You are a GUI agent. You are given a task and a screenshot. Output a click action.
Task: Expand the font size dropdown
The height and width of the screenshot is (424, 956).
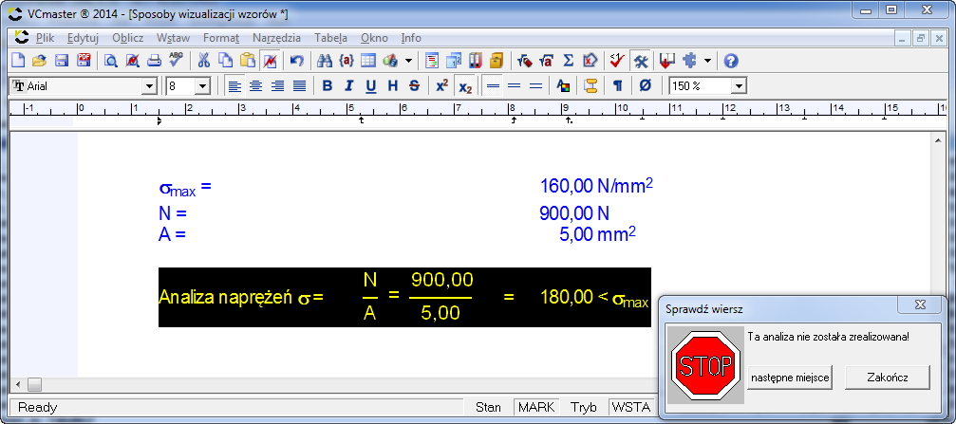[x=202, y=86]
